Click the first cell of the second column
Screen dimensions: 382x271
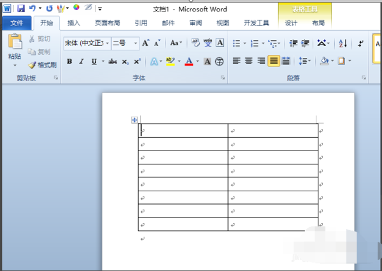(273, 131)
